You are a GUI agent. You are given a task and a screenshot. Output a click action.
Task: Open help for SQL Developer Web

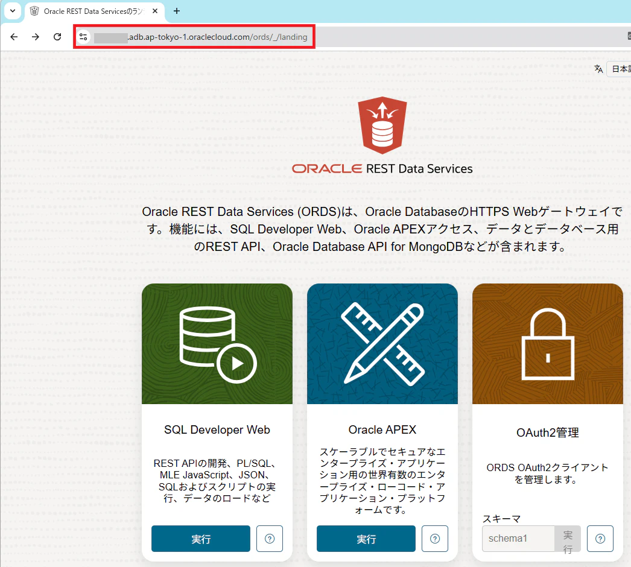point(270,539)
